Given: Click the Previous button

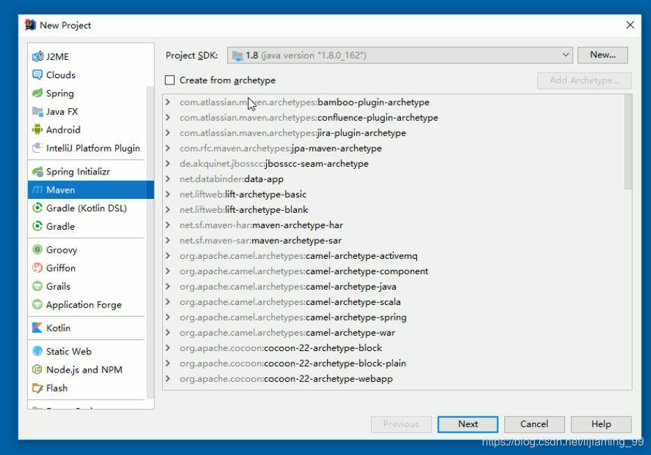Looking at the screenshot, I should click(401, 424).
